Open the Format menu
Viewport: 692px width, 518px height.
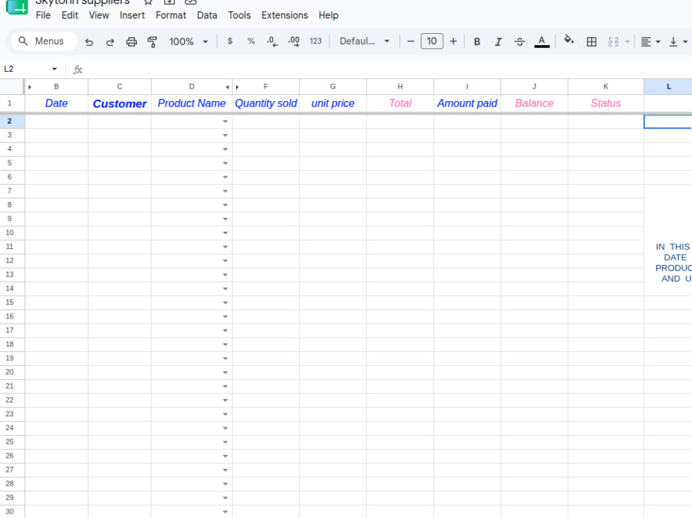(x=171, y=15)
